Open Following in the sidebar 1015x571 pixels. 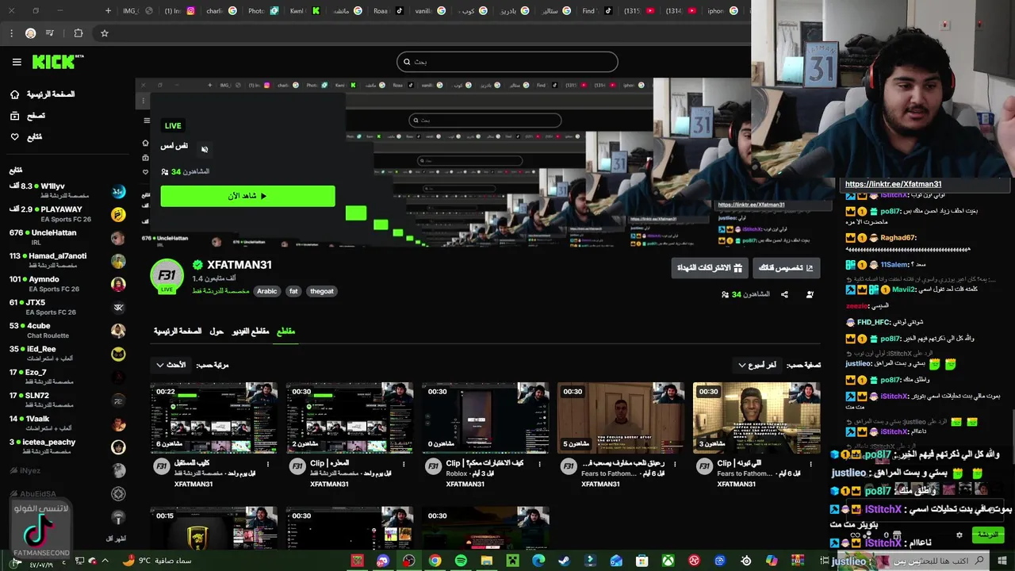coord(25,137)
